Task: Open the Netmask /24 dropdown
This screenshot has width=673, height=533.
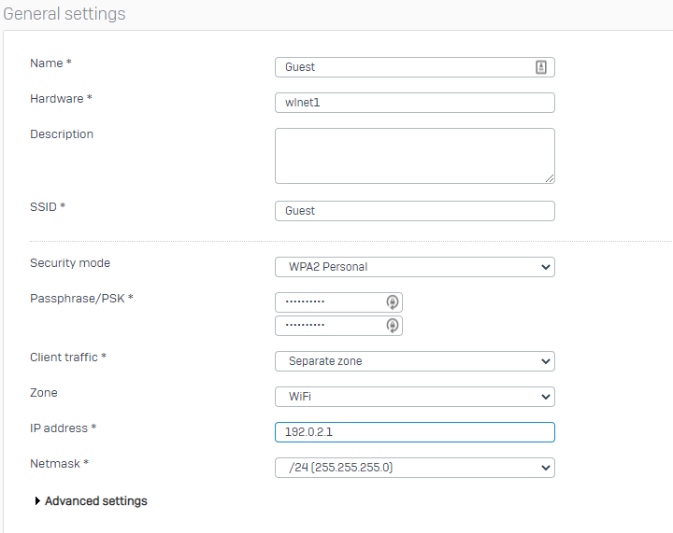Action: click(414, 468)
